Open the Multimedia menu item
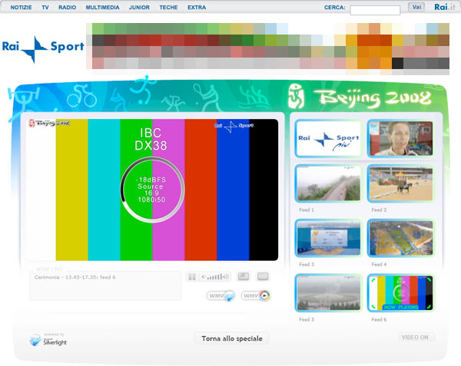461x366 pixels. (x=102, y=7)
